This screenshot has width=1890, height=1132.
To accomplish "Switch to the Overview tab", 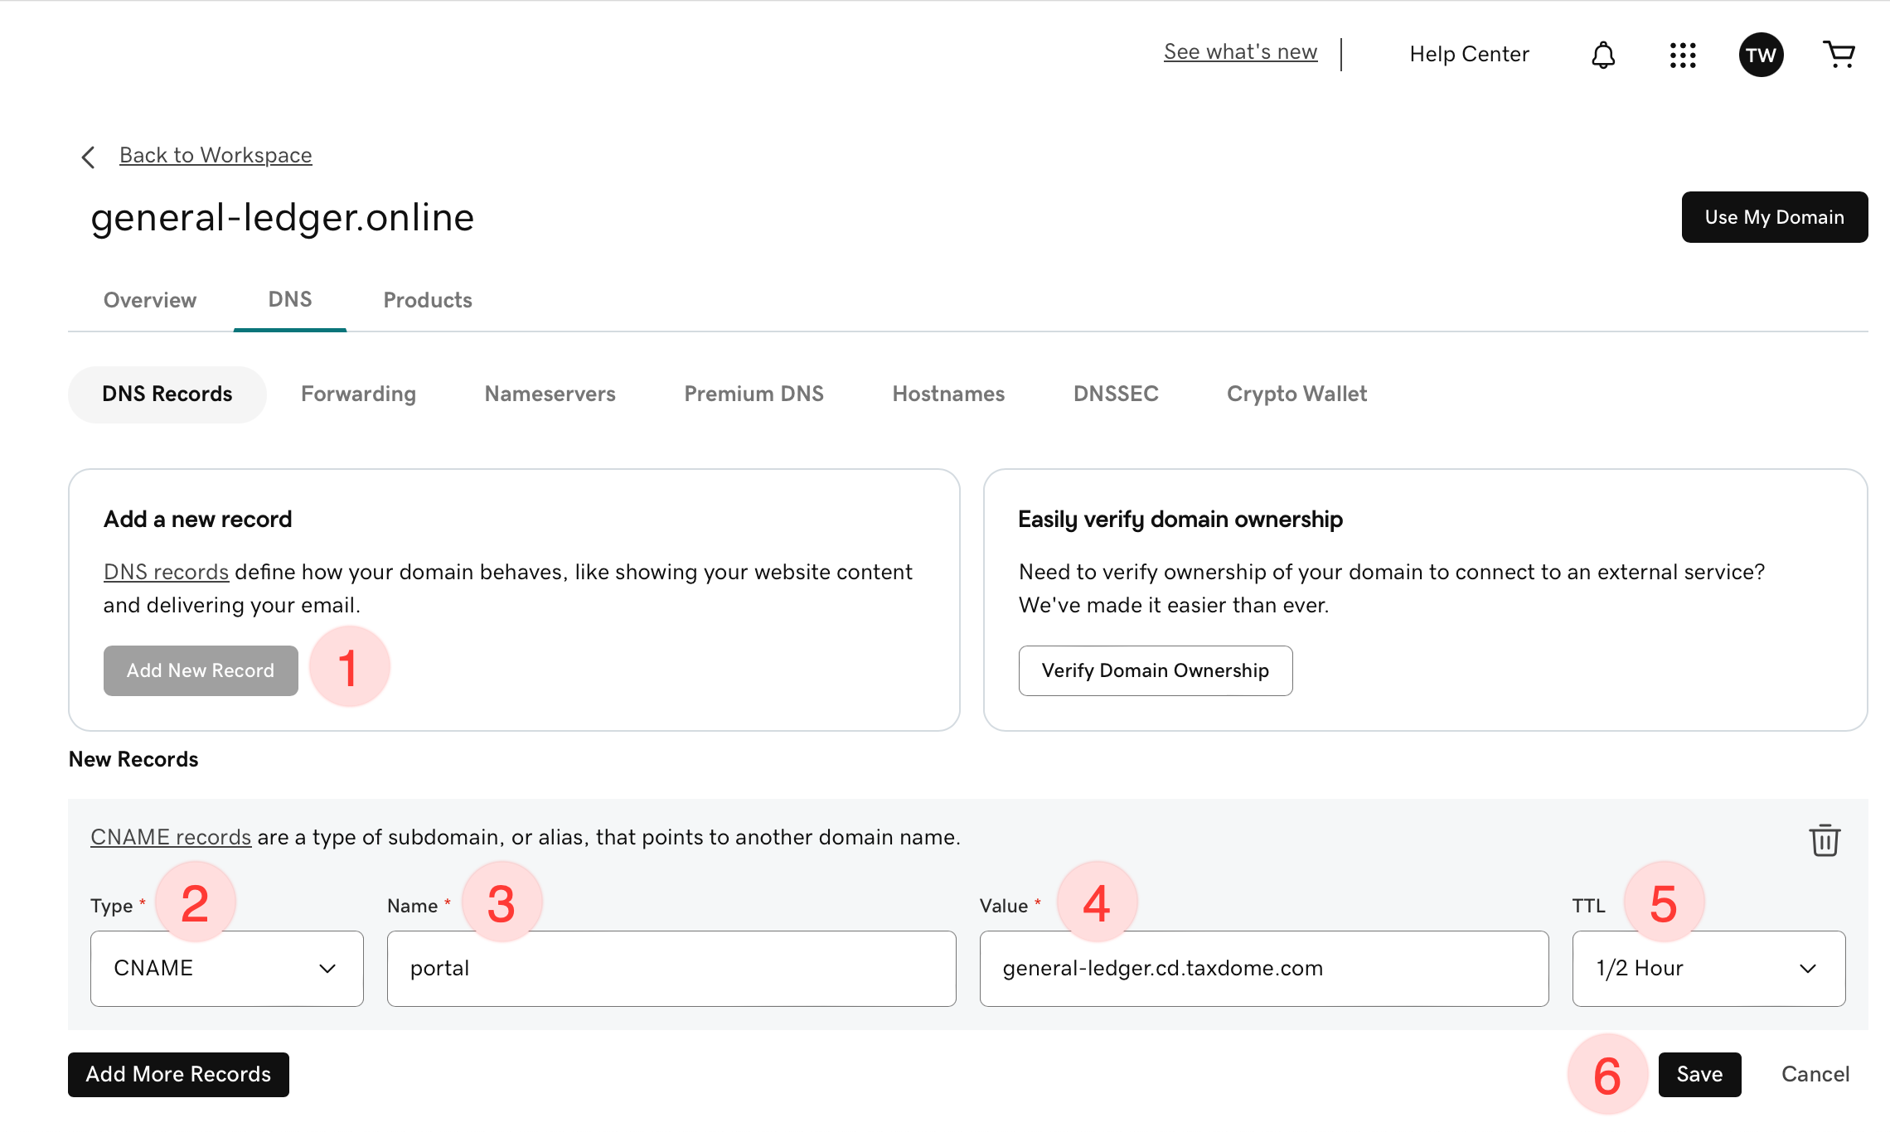I will [x=150, y=300].
